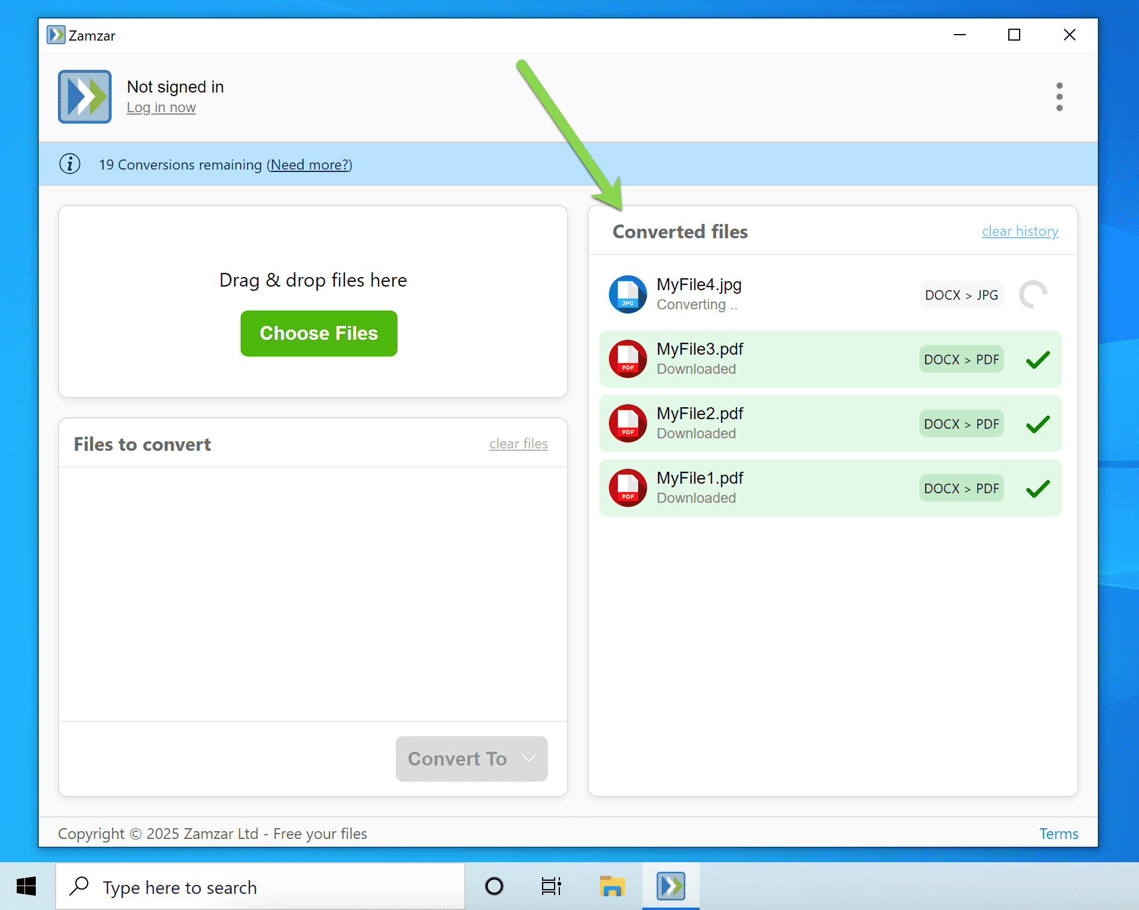Viewport: 1139px width, 910px height.
Task: Open File Explorer from the taskbar
Action: [612, 886]
